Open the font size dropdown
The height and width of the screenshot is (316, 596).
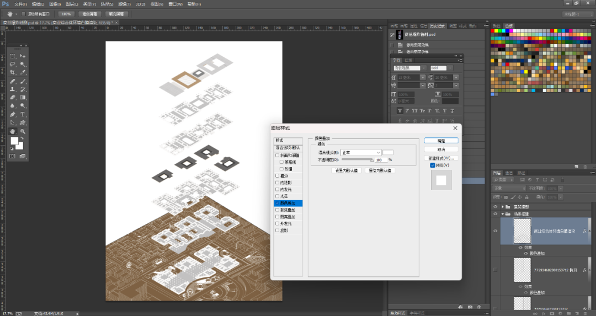(x=423, y=77)
